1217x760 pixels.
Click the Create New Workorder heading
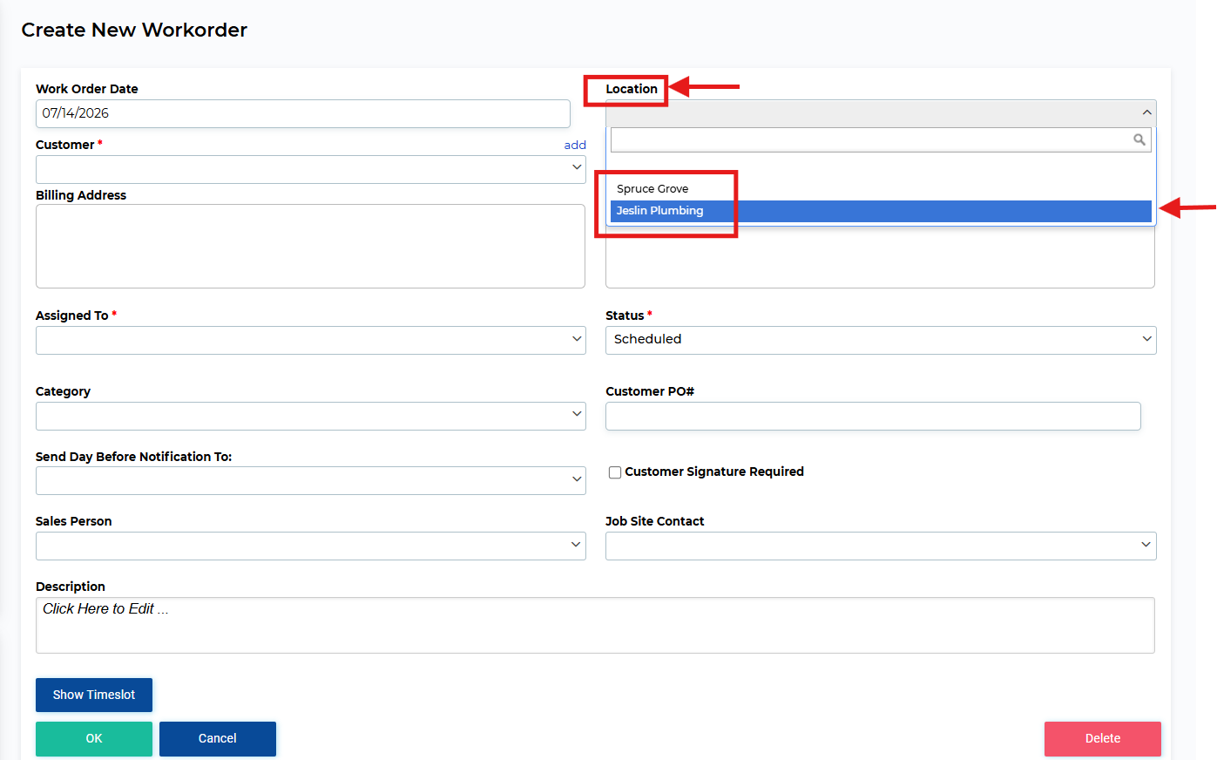pyautogui.click(x=134, y=30)
